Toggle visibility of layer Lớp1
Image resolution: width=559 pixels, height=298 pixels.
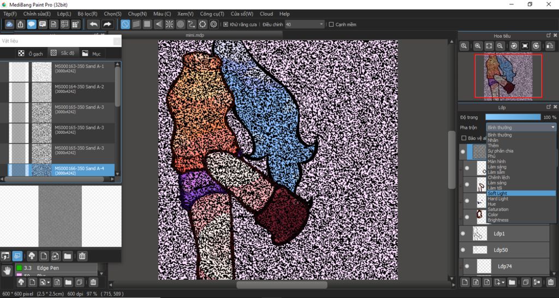pos(463,234)
